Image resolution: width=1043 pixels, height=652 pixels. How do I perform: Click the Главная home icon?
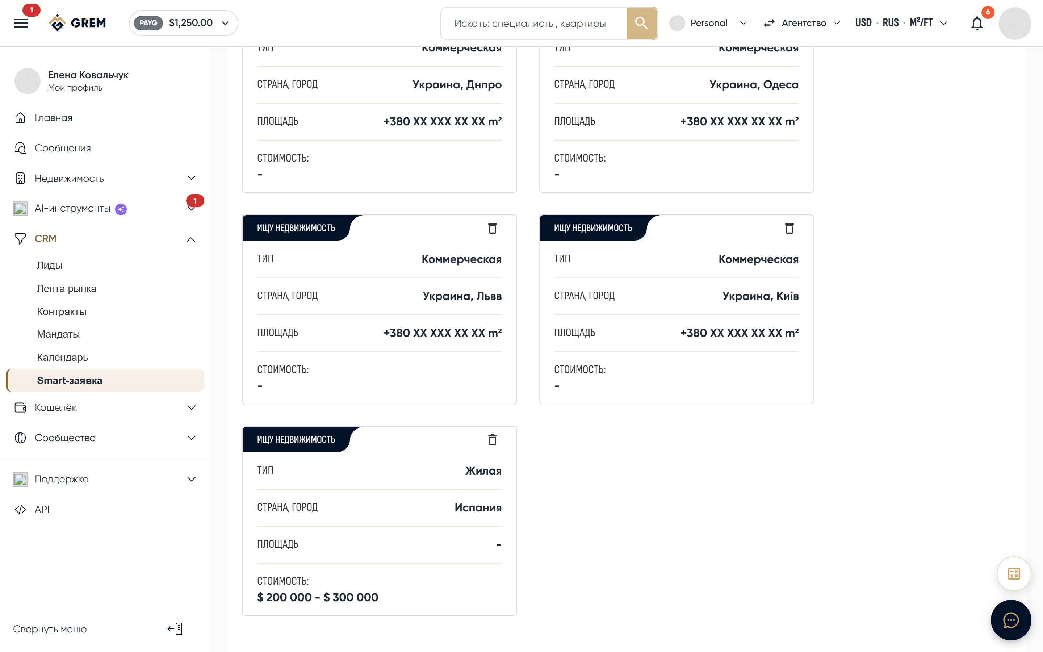(20, 118)
